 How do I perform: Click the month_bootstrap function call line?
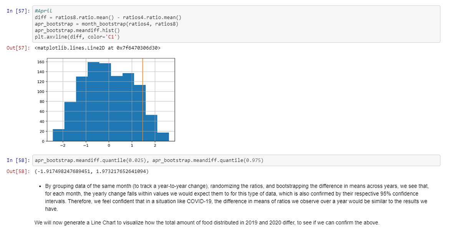point(106,24)
